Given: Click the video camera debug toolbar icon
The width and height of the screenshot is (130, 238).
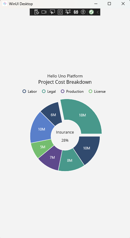Looking at the screenshot, I should 44,12.
